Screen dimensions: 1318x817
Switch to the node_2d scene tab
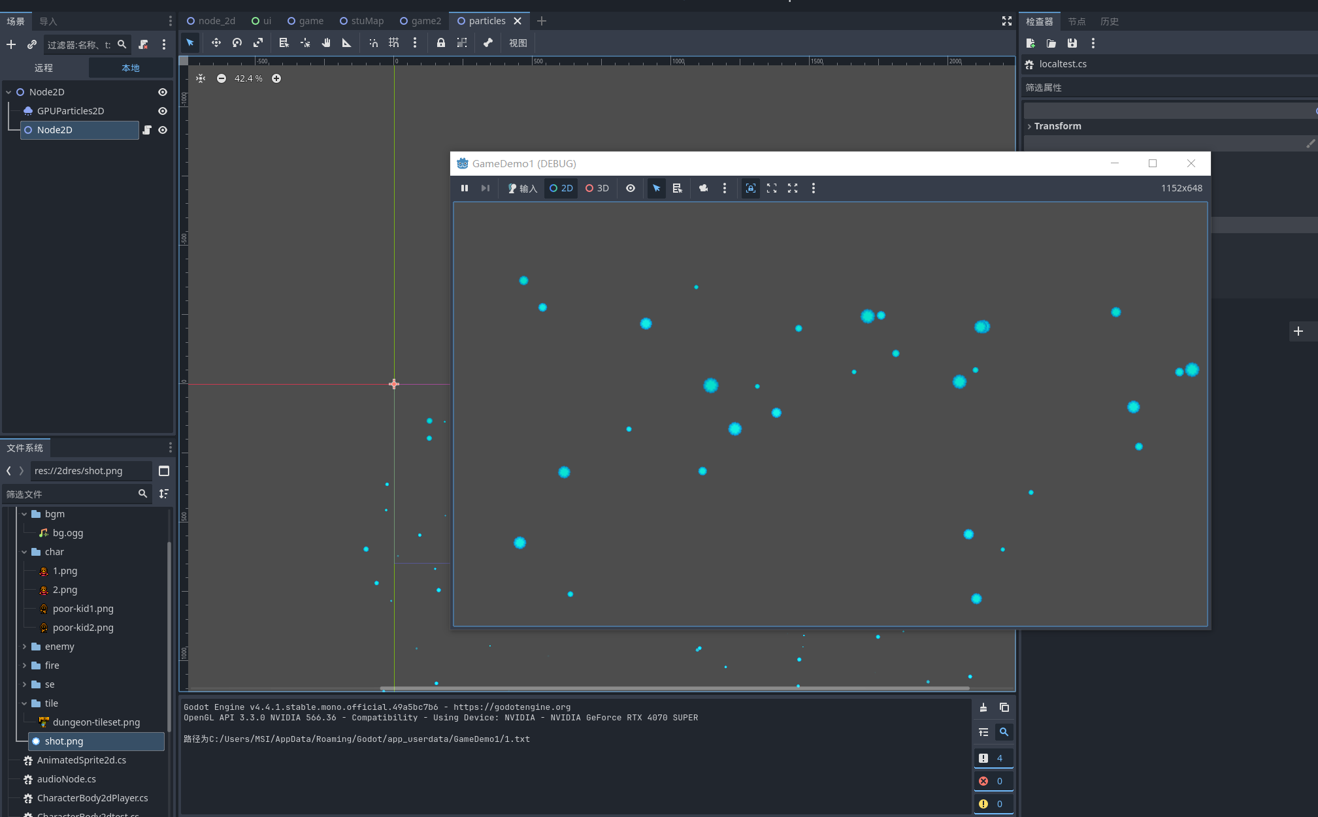click(x=210, y=21)
